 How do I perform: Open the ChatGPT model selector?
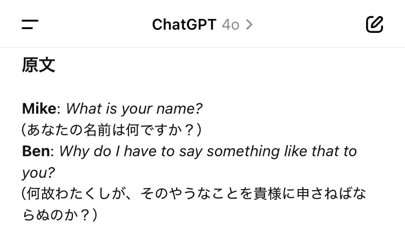coord(202,24)
